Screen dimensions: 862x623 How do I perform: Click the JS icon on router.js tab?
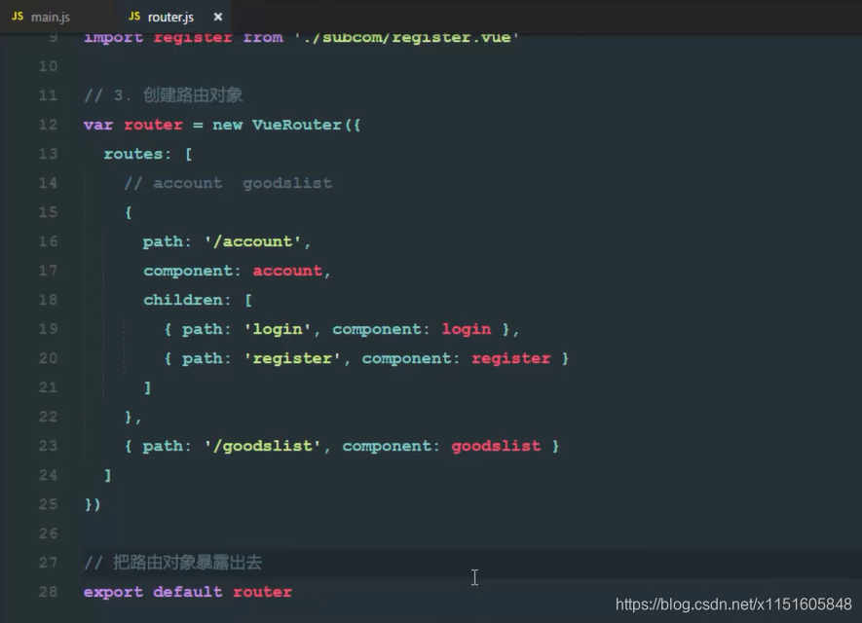coord(134,17)
